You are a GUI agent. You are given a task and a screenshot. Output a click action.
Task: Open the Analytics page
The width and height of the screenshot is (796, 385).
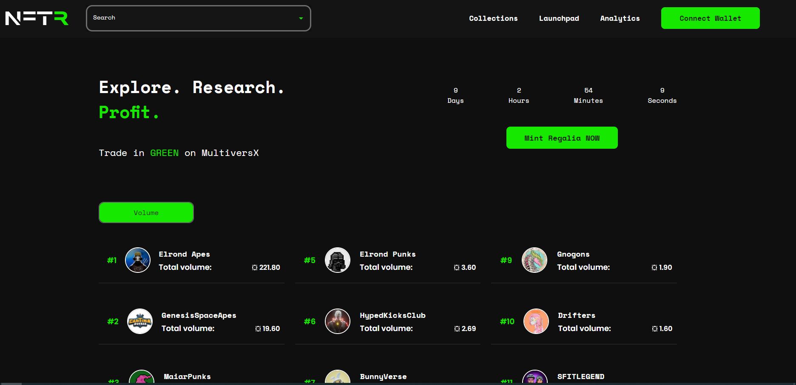click(620, 18)
